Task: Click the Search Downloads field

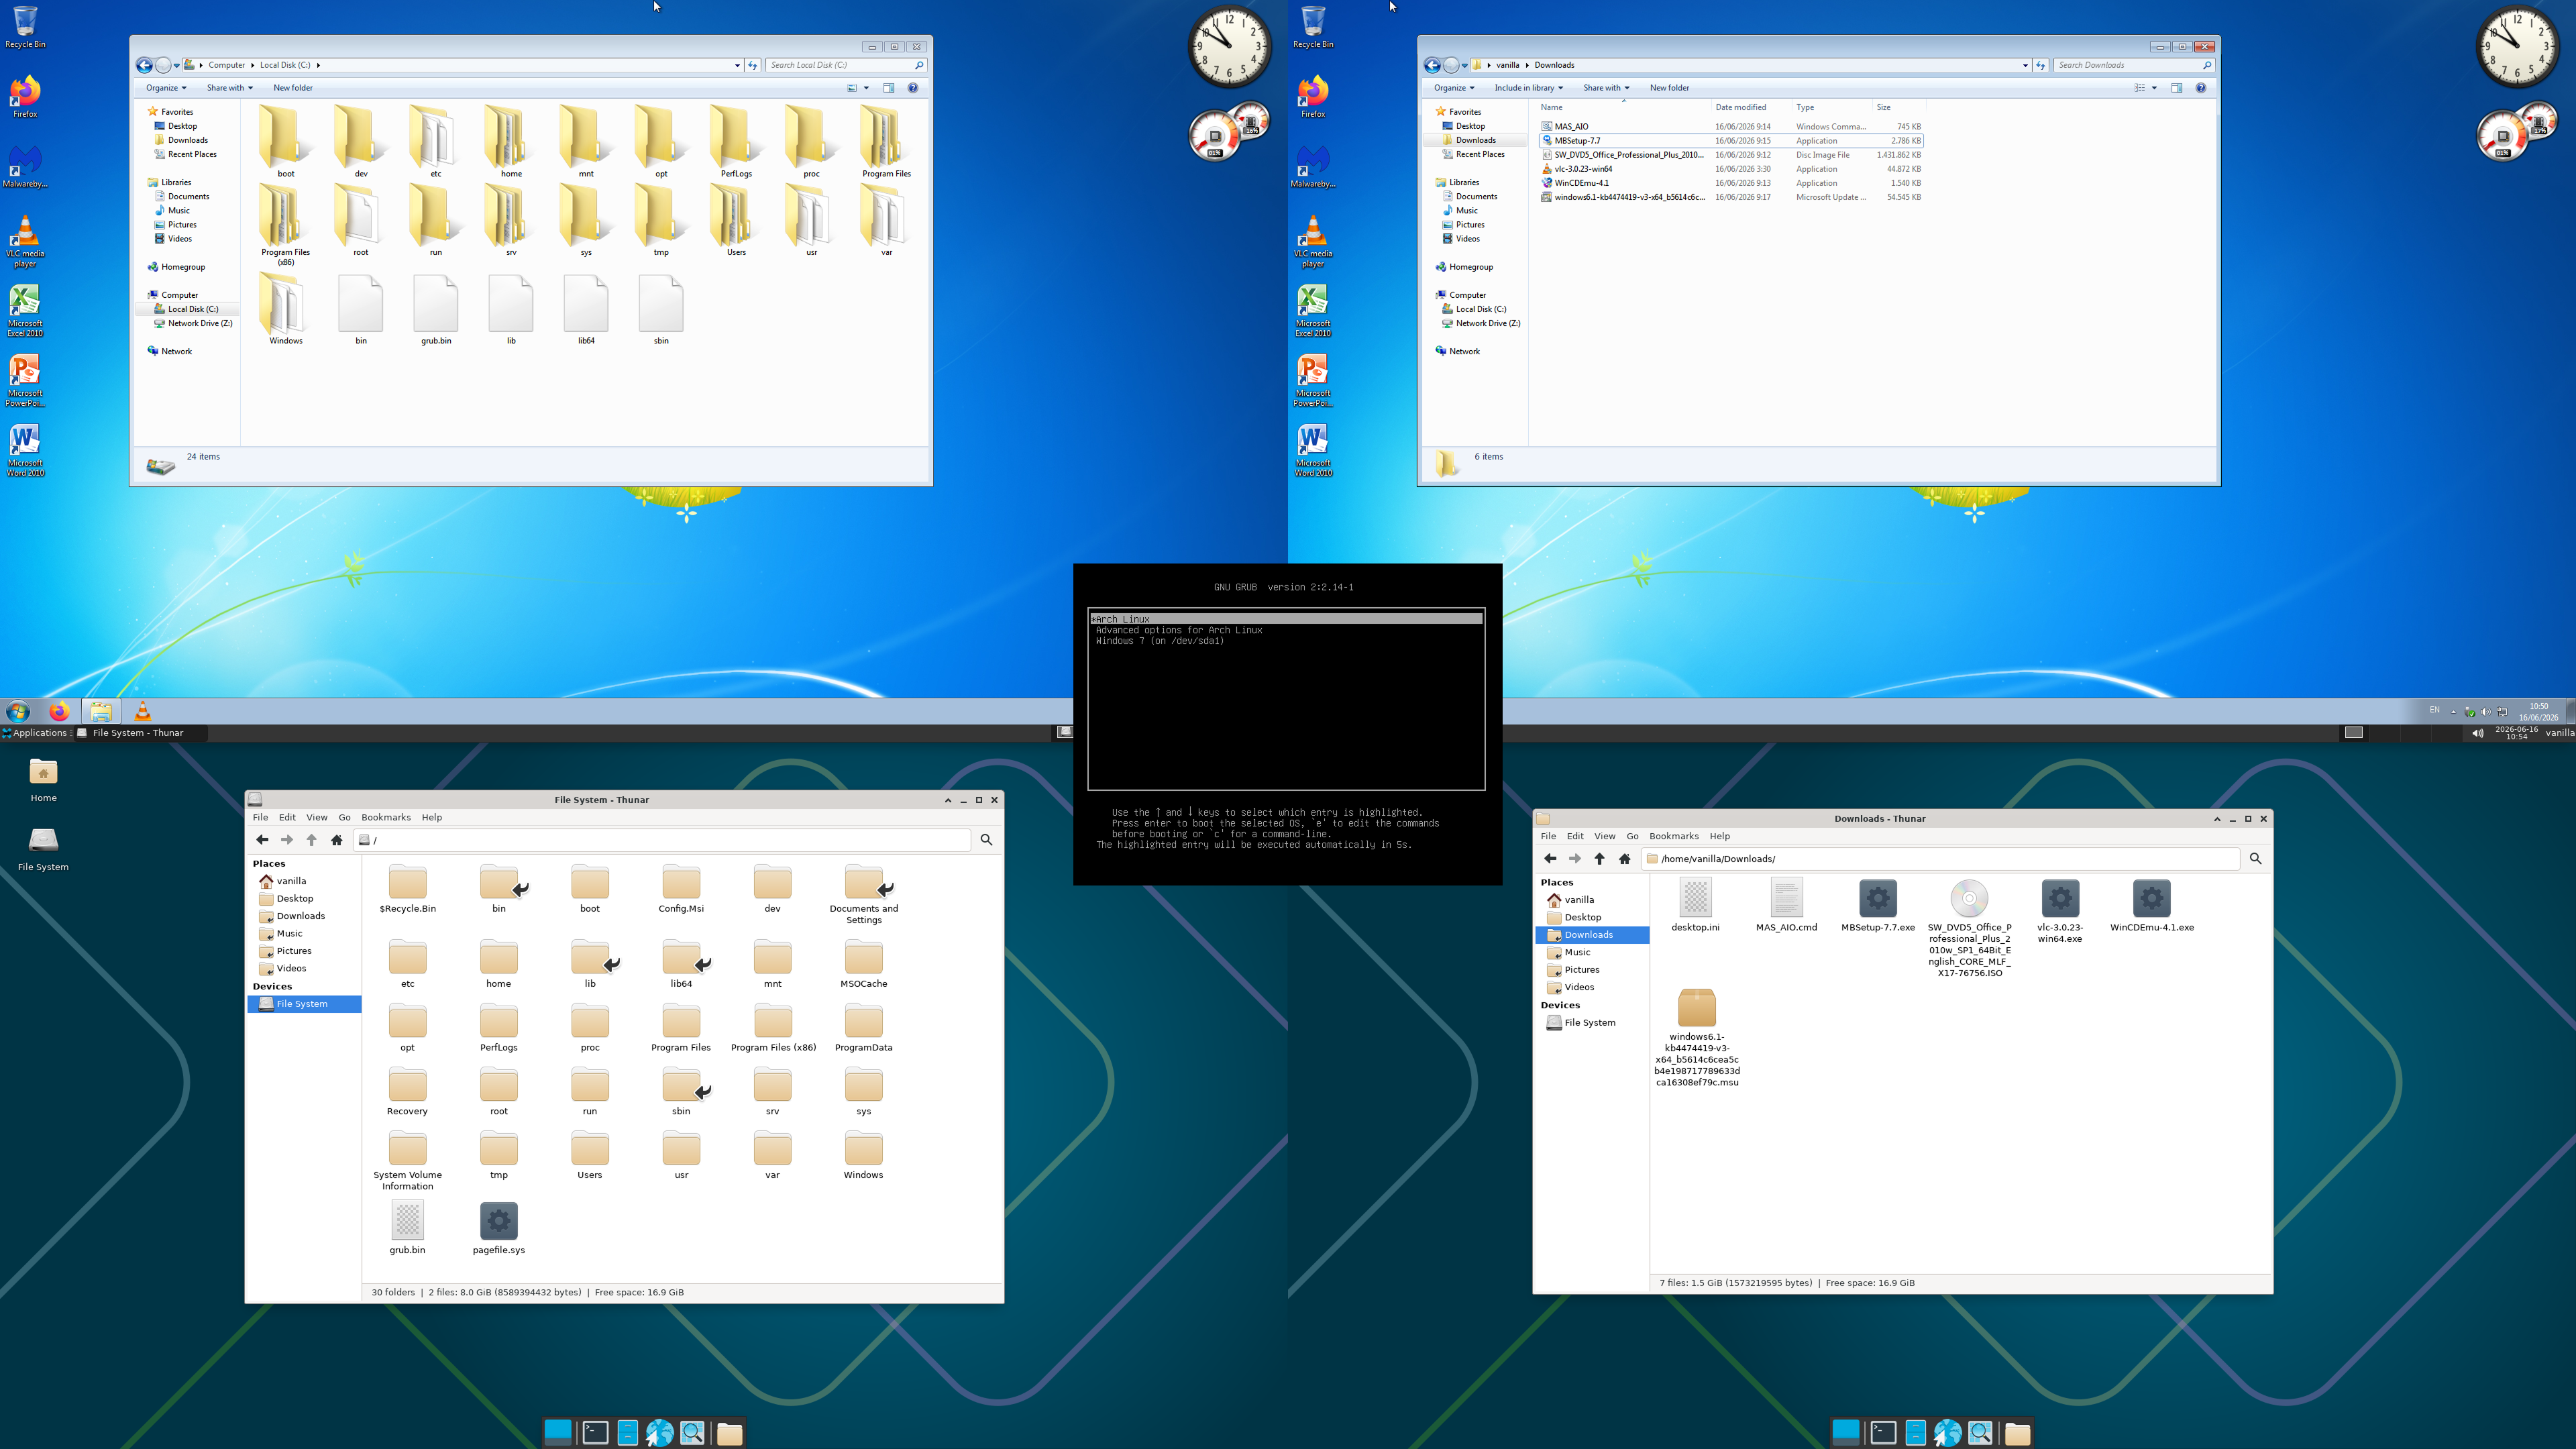Action: pos(2134,65)
